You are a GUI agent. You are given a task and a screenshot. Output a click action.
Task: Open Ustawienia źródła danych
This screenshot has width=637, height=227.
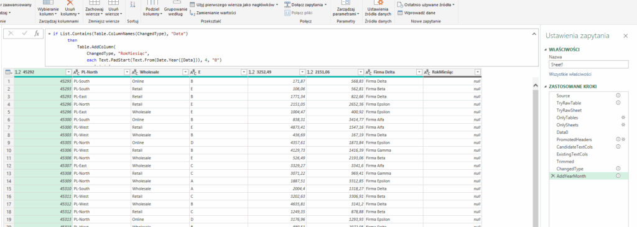pyautogui.click(x=378, y=9)
